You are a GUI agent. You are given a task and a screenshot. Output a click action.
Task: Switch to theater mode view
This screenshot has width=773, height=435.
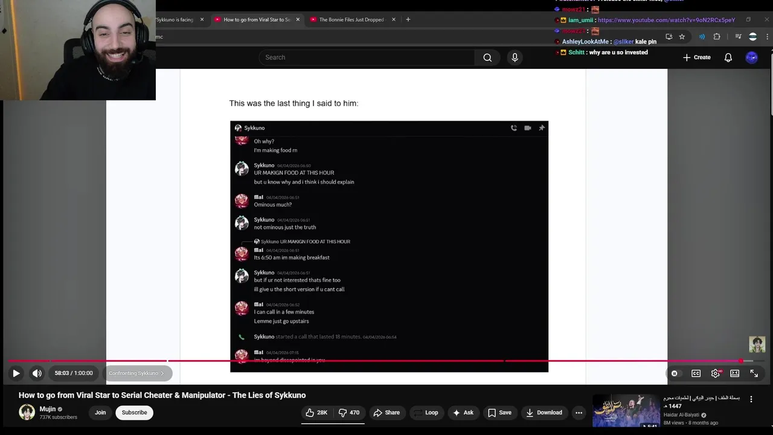(735, 373)
